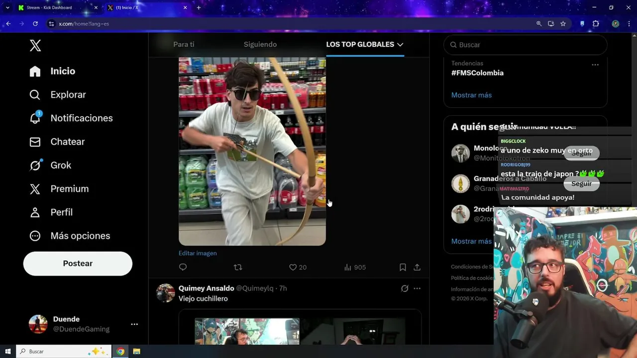This screenshot has height=358, width=637.
Task: View post analytics showing 905
Action: 355,267
